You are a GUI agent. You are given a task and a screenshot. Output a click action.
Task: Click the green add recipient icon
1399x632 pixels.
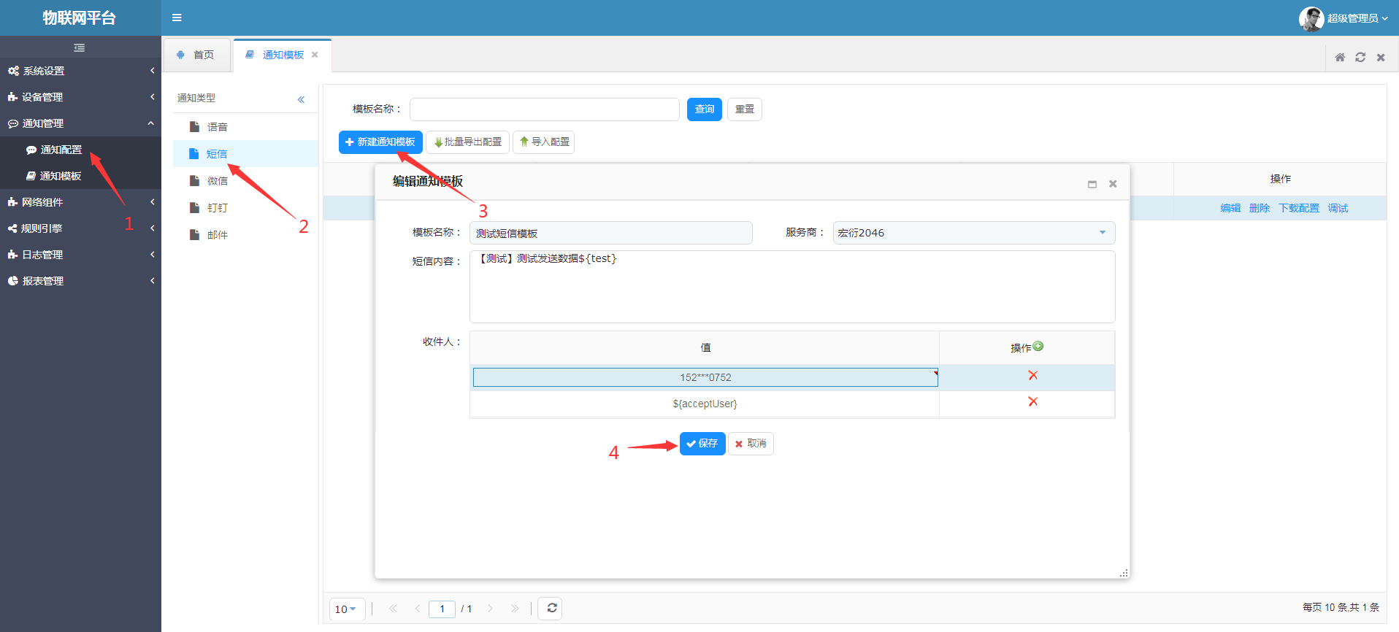point(1038,347)
